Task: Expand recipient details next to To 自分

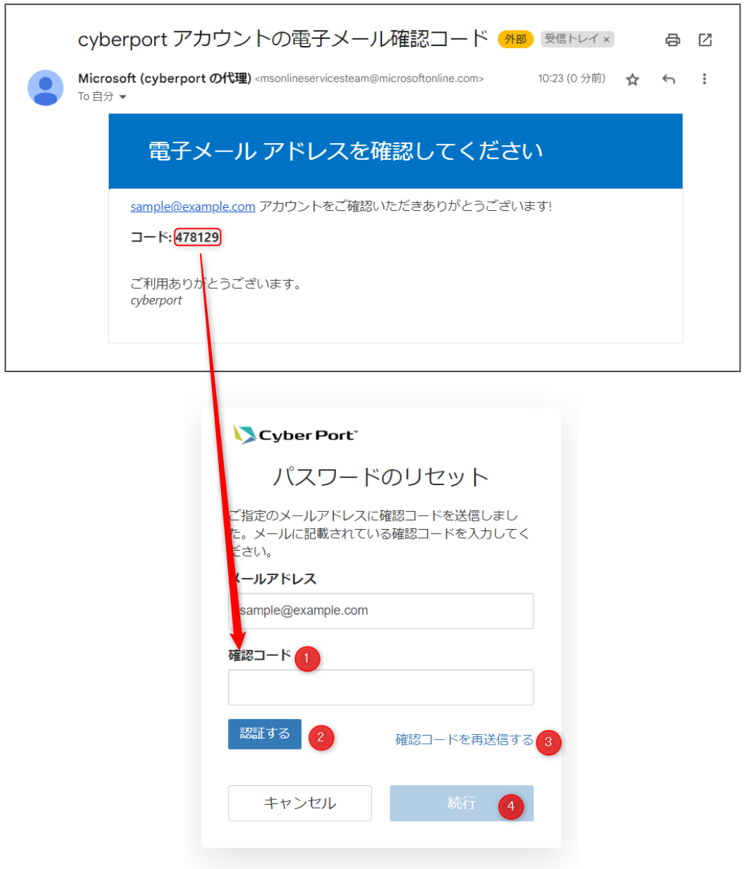Action: [123, 97]
